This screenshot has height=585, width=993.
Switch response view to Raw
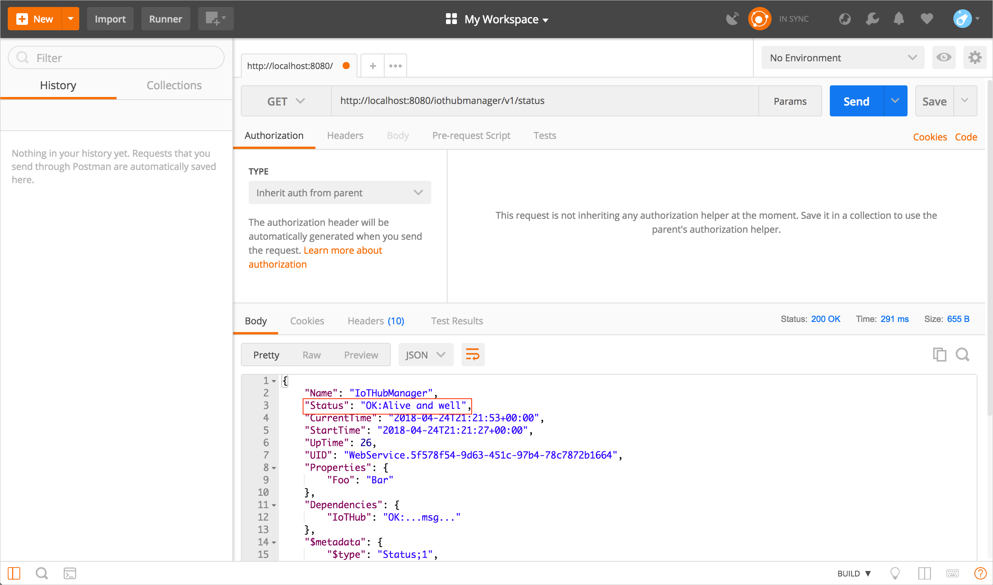[312, 355]
